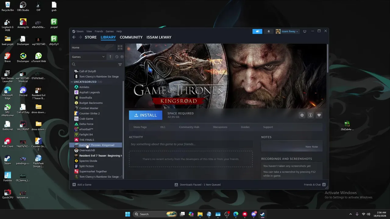Screen dimensions: 390x219
Task: Click the Steam back navigation arrow
Action: click(74, 37)
